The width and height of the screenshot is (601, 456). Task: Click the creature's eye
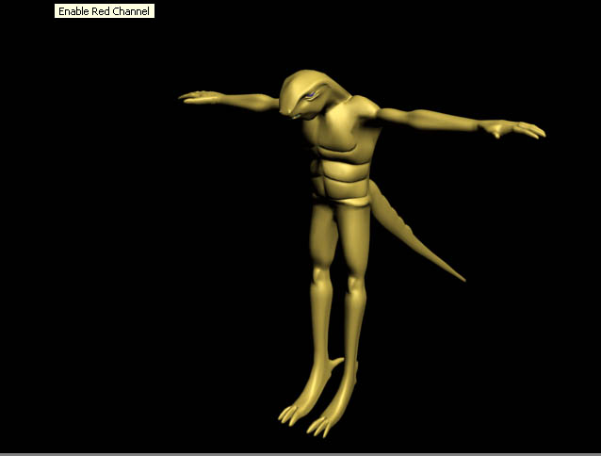point(310,96)
